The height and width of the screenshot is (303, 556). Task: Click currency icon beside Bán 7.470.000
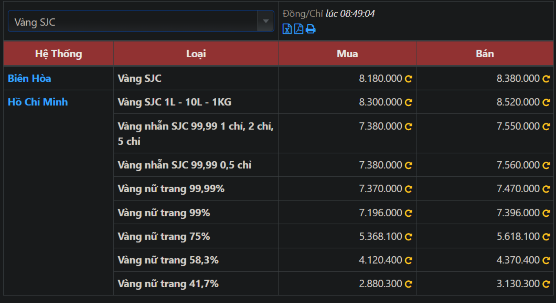pyautogui.click(x=546, y=189)
